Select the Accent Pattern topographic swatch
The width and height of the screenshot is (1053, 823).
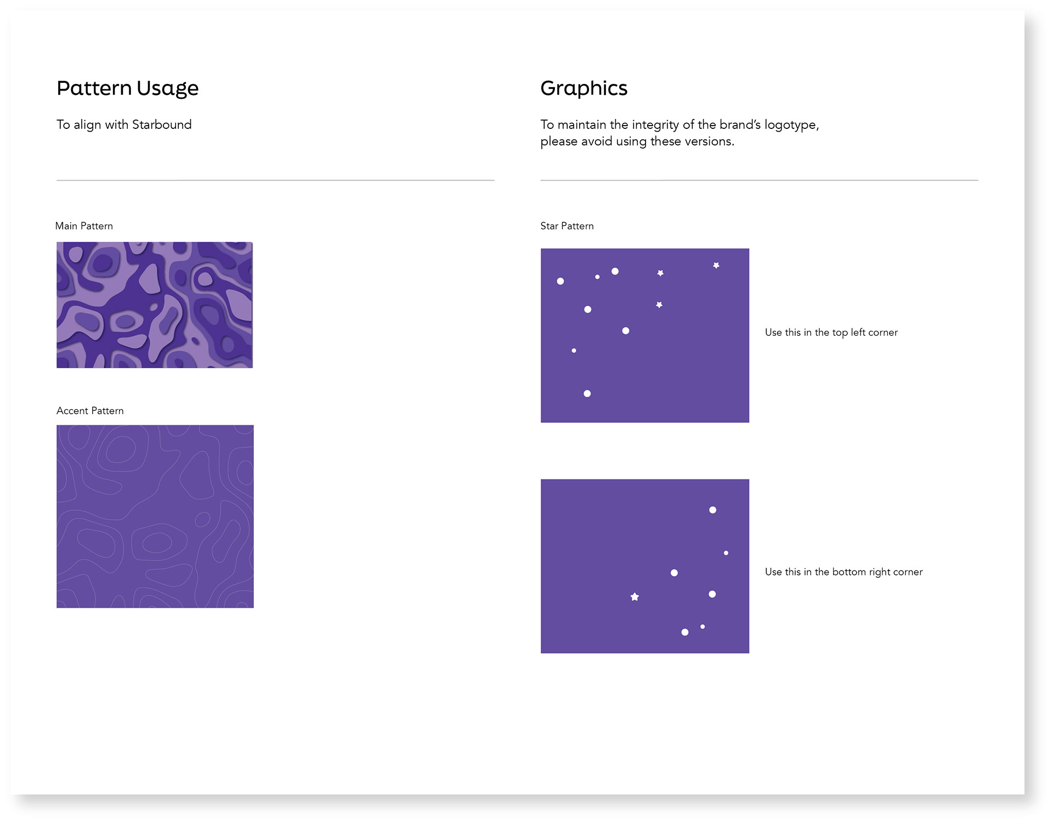tap(155, 516)
